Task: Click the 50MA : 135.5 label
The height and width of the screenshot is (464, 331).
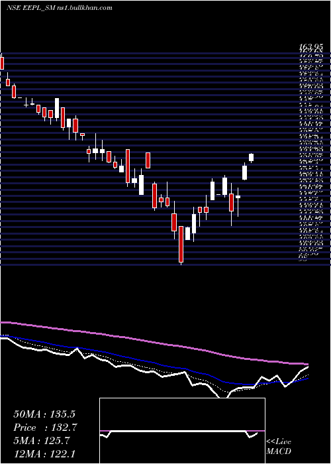Action: click(x=44, y=414)
